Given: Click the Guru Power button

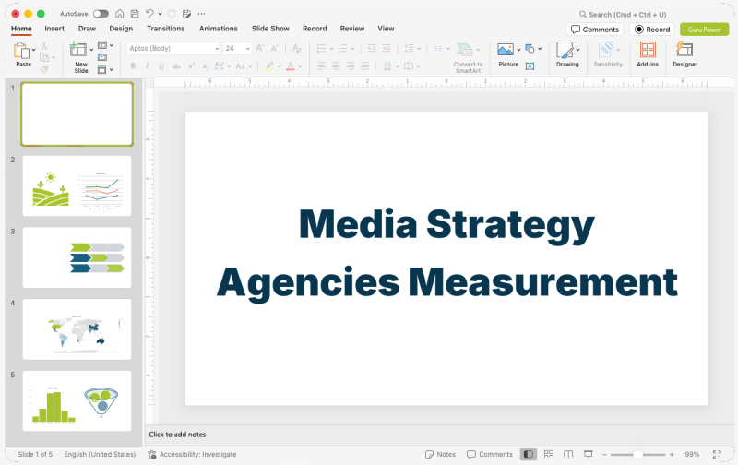Looking at the screenshot, I should (x=704, y=30).
